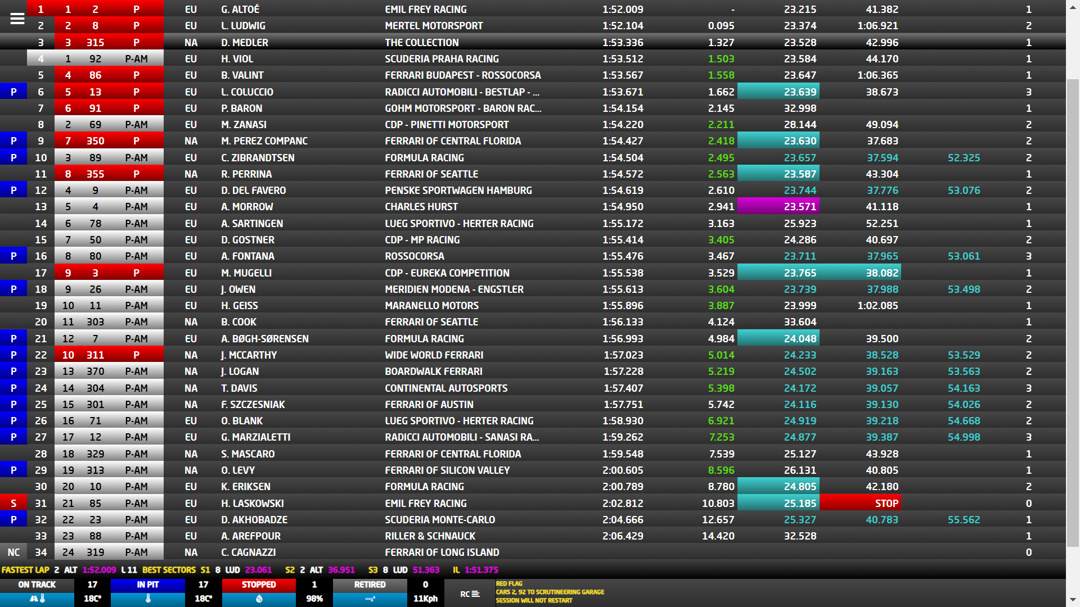Click team SCUDERIA MONTE-CARLO

[440, 519]
